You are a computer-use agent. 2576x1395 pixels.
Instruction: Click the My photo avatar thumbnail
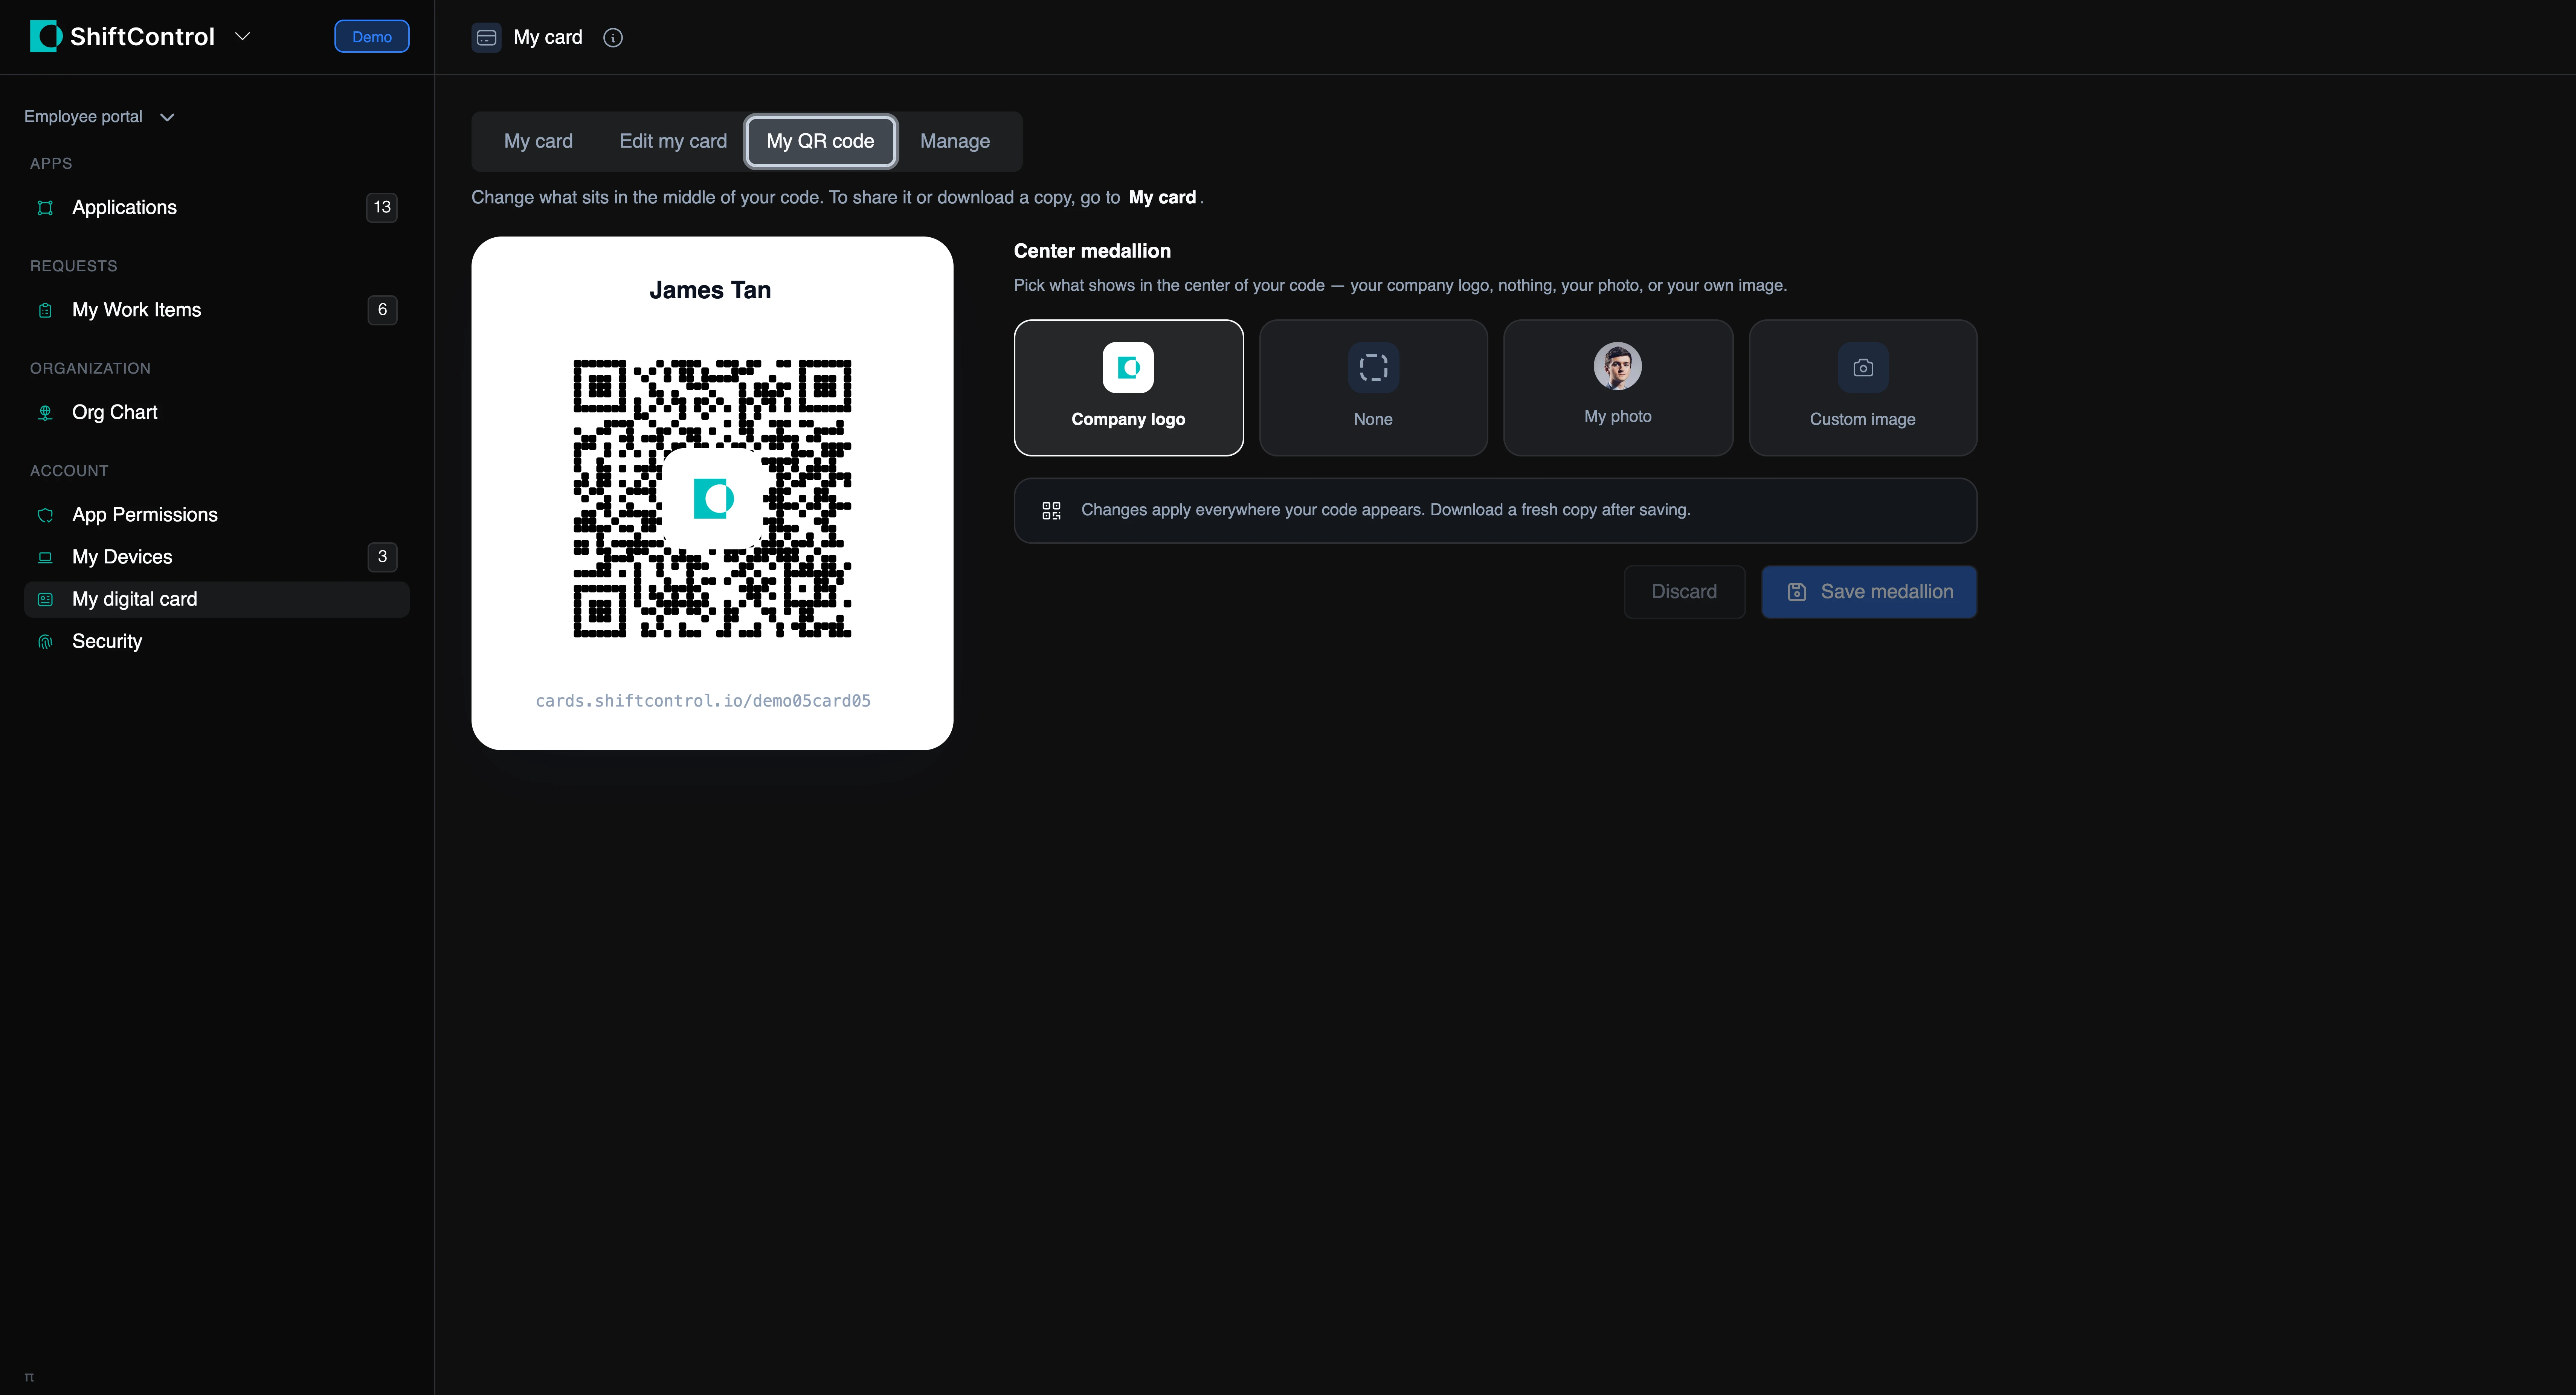coord(1618,366)
